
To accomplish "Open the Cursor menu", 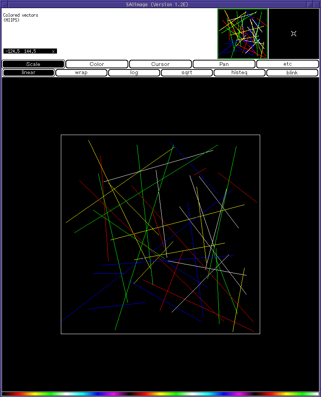I will (x=160, y=64).
